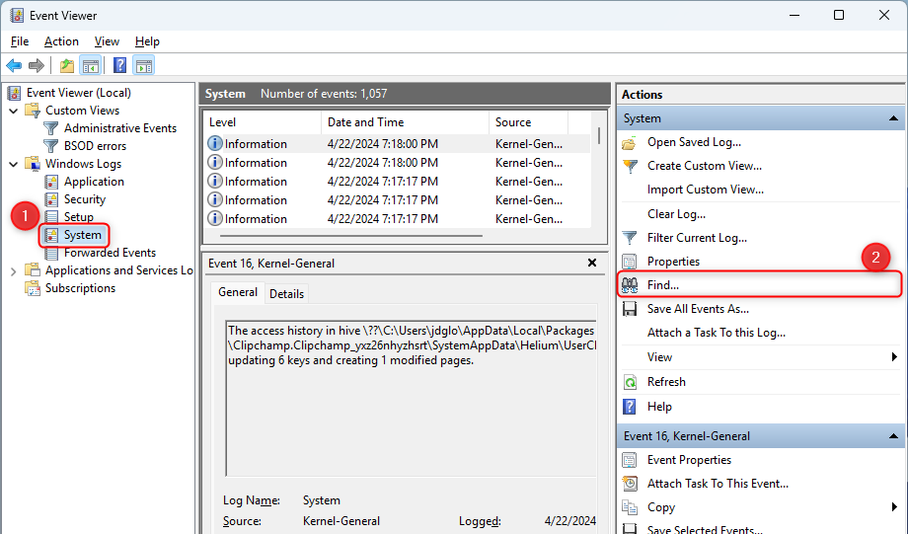
Task: Click Attach Task To This Event...
Action: (x=718, y=484)
